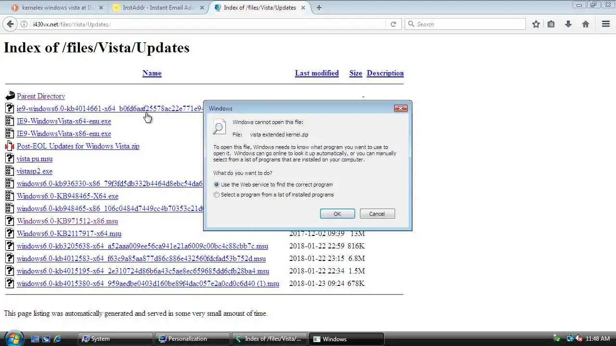Click the Parent Directory folder icon

(x=10, y=96)
